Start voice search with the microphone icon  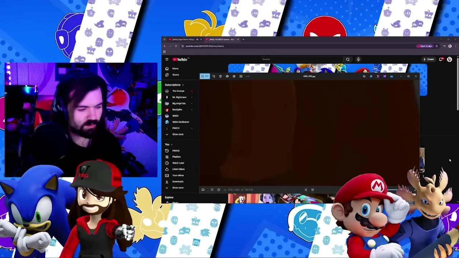pyautogui.click(x=358, y=59)
